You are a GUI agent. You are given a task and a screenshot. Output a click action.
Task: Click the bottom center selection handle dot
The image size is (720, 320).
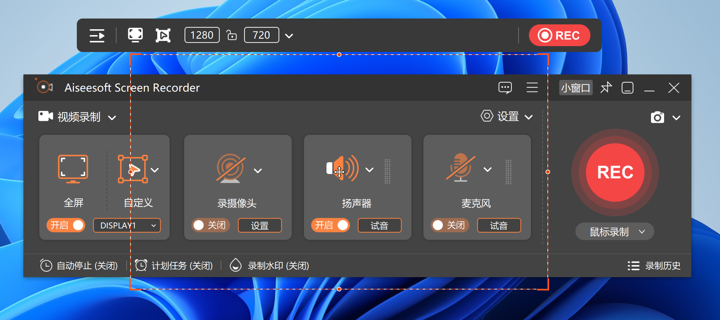click(339, 289)
